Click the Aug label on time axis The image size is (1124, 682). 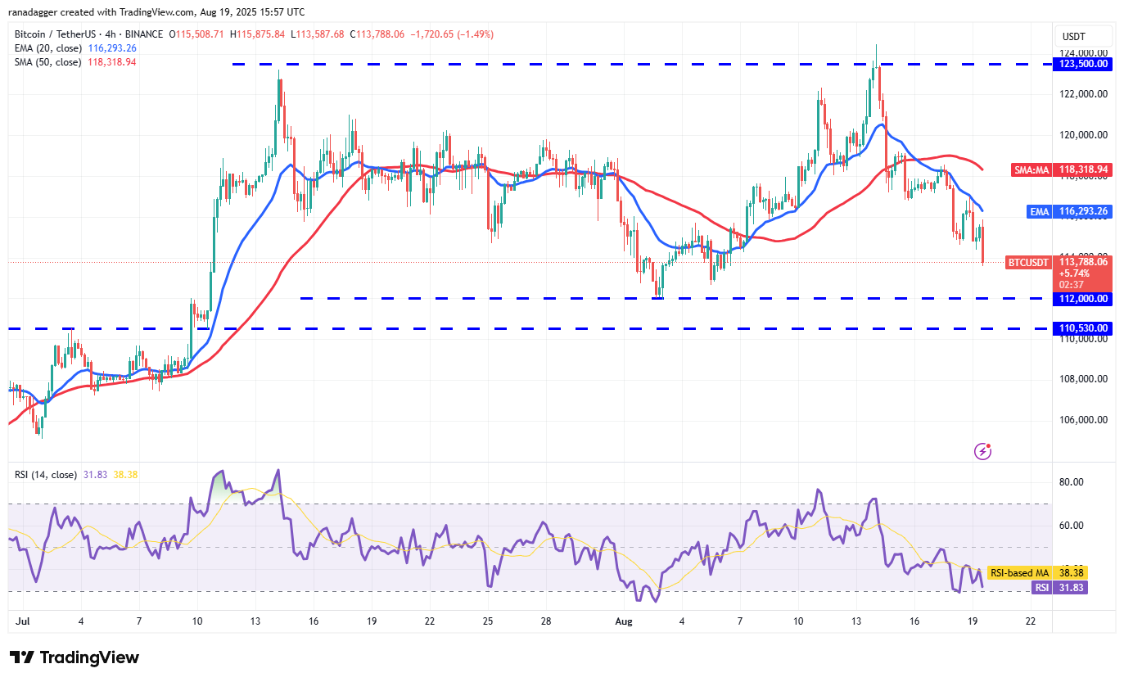[624, 621]
